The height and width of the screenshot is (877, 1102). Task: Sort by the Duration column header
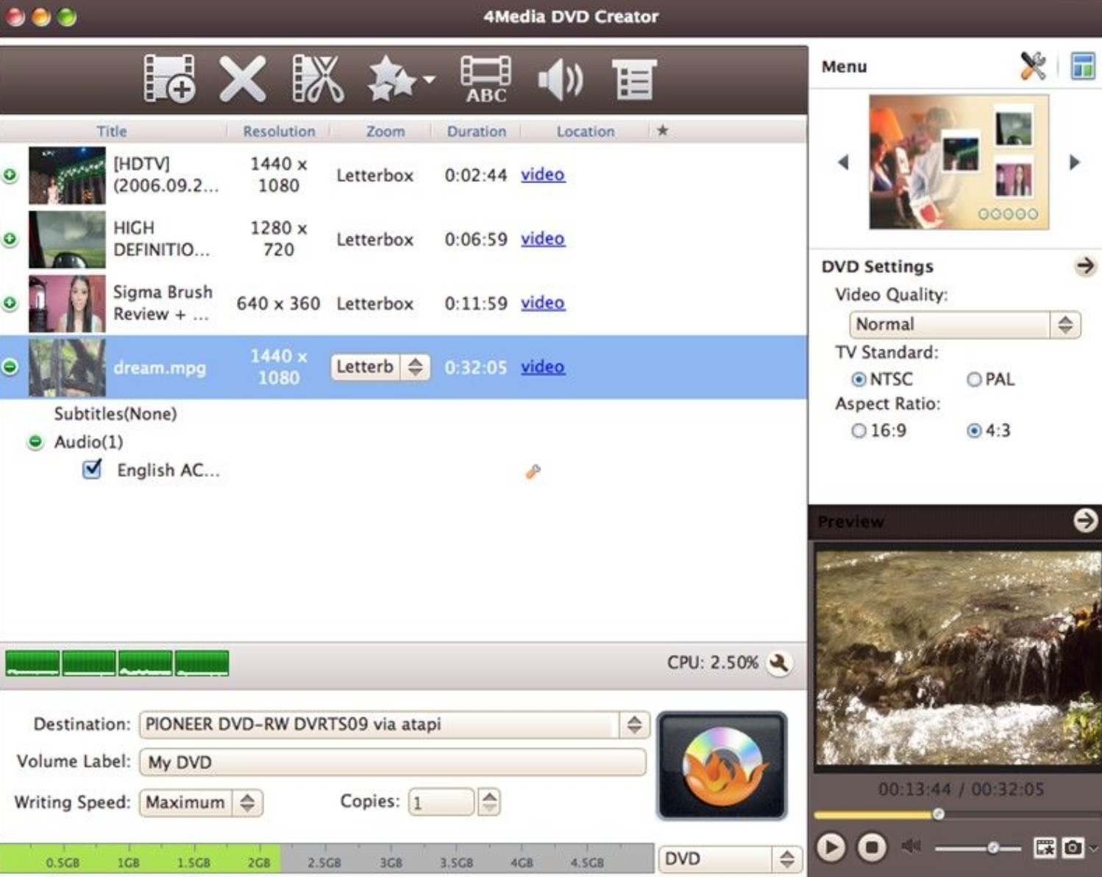(477, 131)
